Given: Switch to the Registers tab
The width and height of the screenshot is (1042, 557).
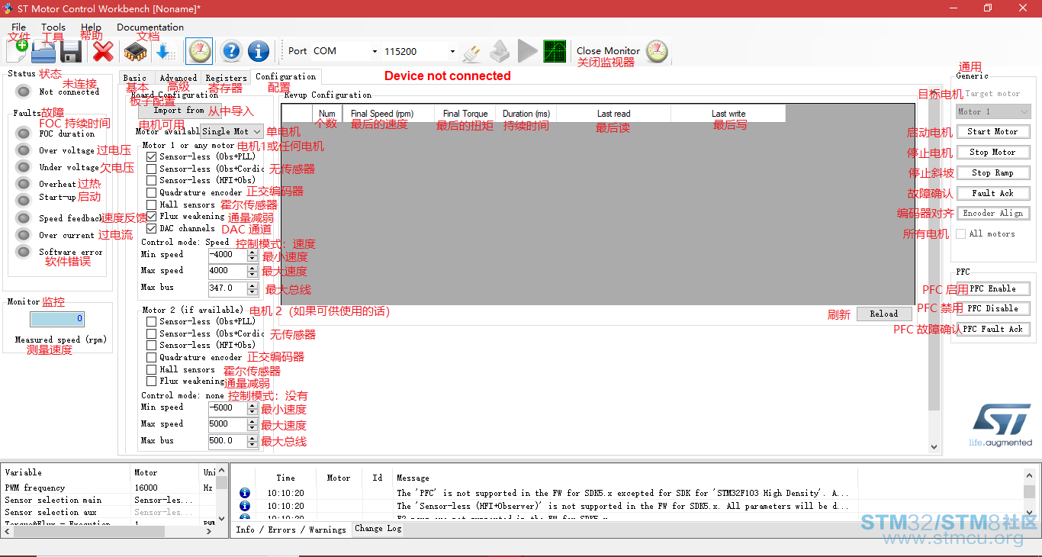Looking at the screenshot, I should pyautogui.click(x=226, y=78).
